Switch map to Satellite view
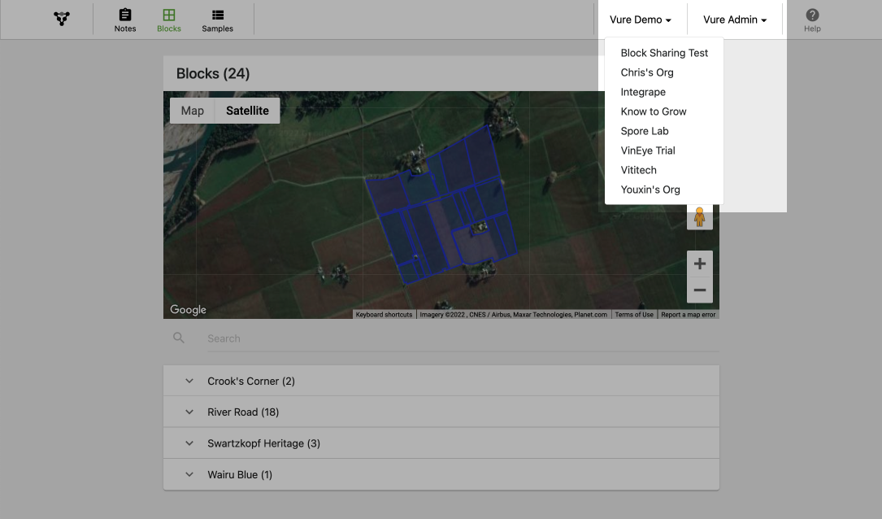This screenshot has height=519, width=882. (x=247, y=111)
